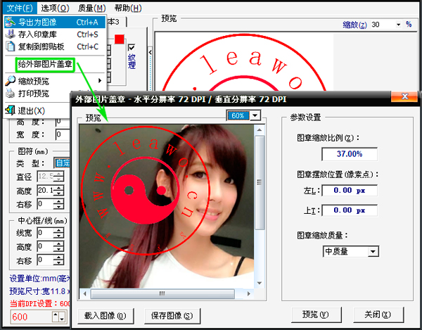Click the vertical scrollbar down arrow in preview
This screenshot has width=422, height=330.
click(259, 283)
